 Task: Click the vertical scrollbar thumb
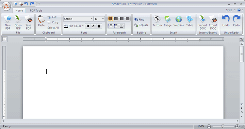click(x=242, y=54)
